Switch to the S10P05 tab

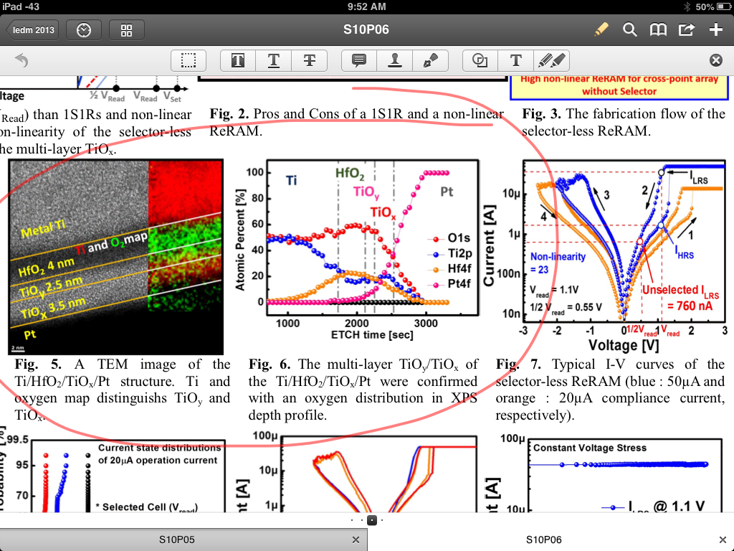176,540
